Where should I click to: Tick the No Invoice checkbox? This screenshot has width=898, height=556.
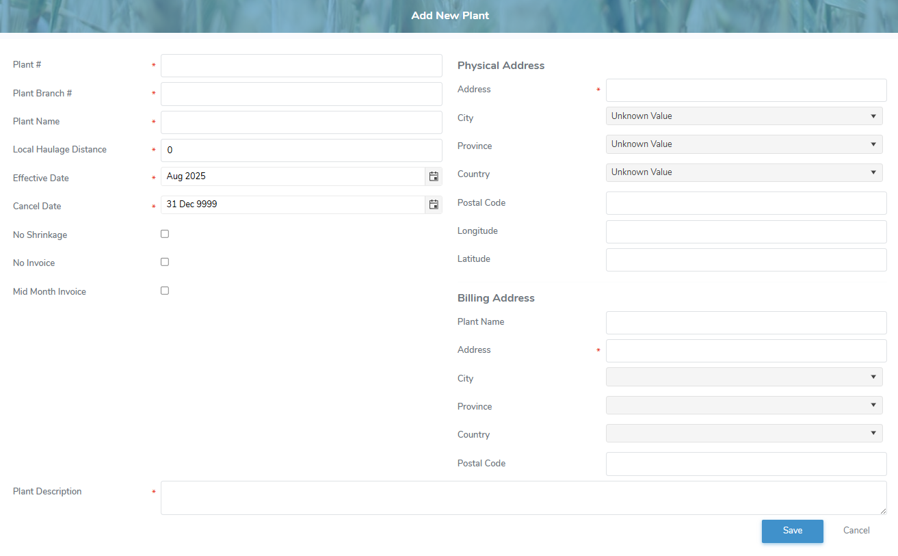click(x=165, y=262)
